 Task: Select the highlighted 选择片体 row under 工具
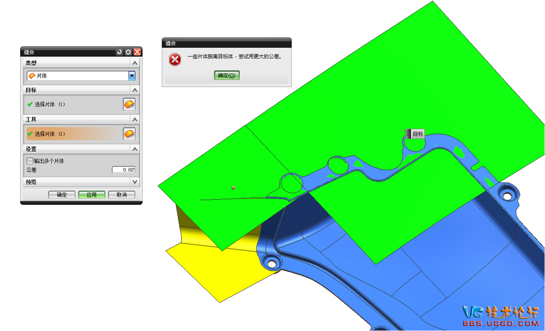point(72,134)
